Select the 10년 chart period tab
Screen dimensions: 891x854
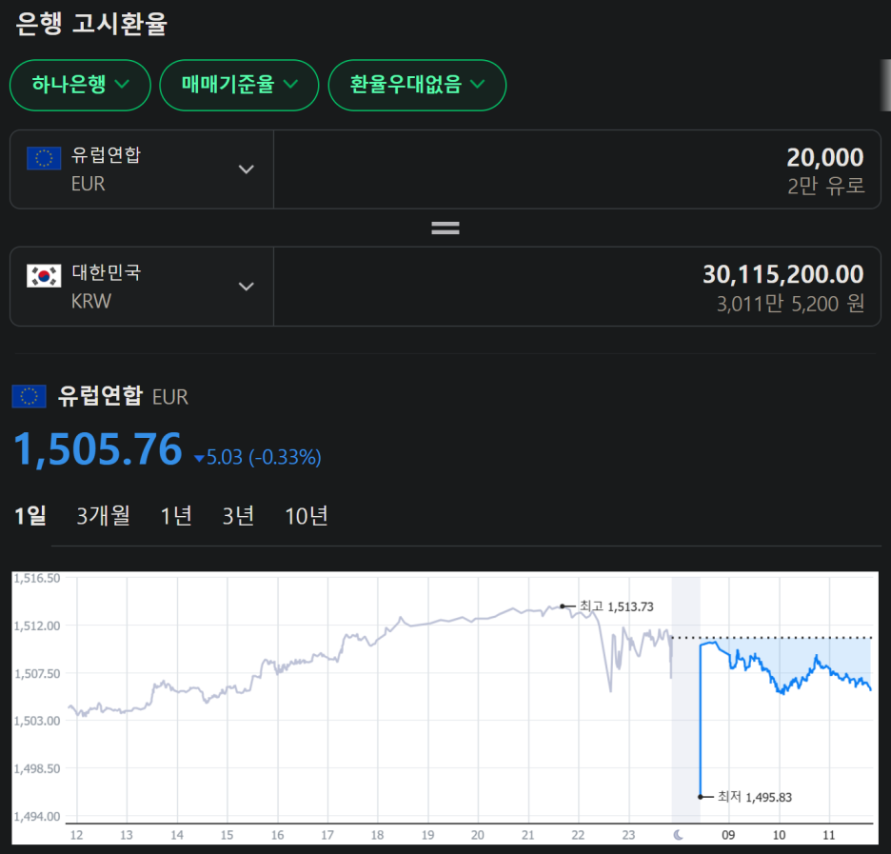307,516
